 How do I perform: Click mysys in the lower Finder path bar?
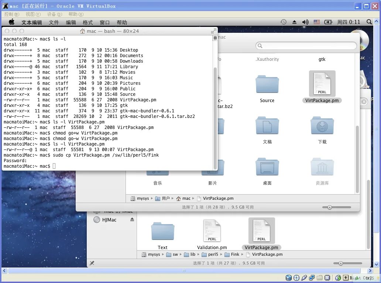click(x=151, y=254)
